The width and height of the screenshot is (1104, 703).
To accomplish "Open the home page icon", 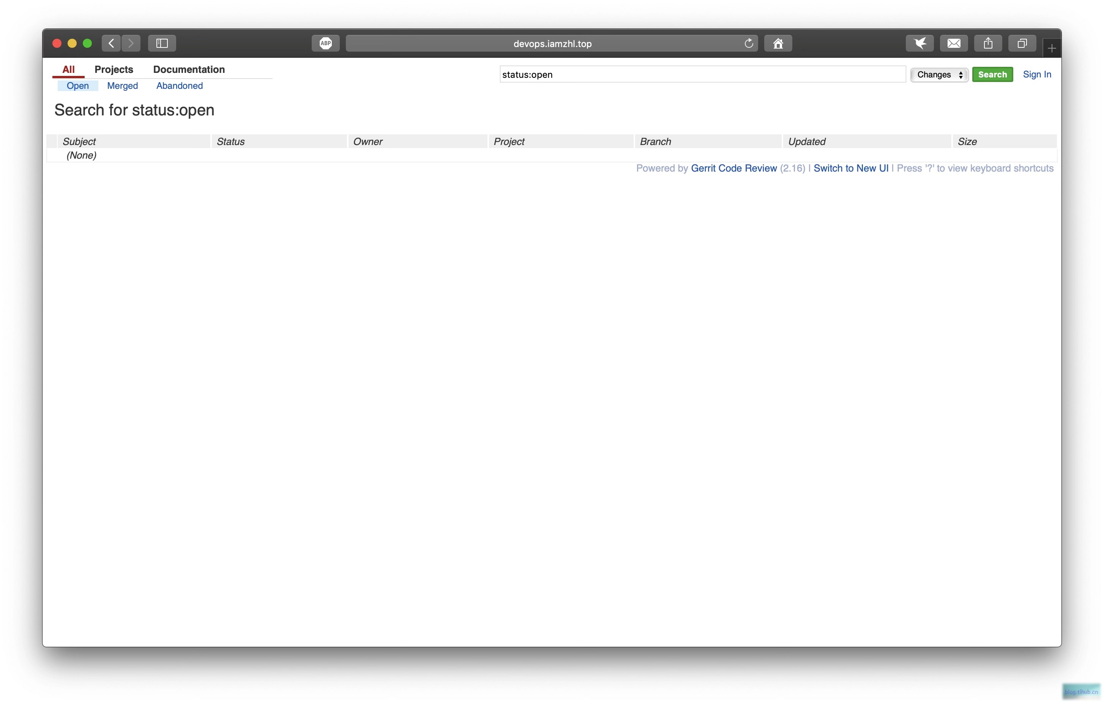I will pyautogui.click(x=778, y=43).
